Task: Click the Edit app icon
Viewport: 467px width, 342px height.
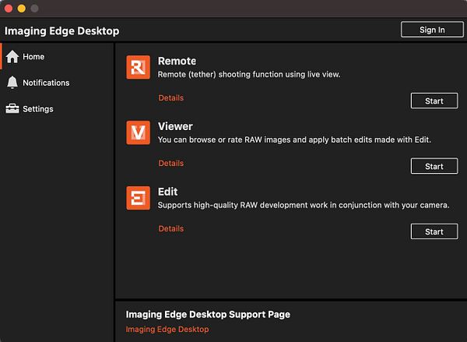Action: coord(138,199)
